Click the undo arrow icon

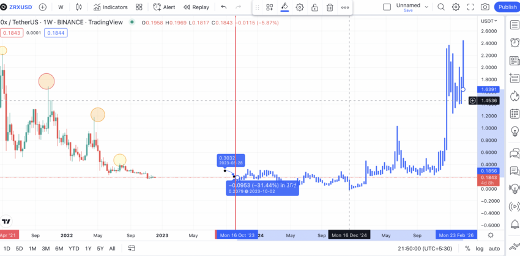(x=224, y=7)
